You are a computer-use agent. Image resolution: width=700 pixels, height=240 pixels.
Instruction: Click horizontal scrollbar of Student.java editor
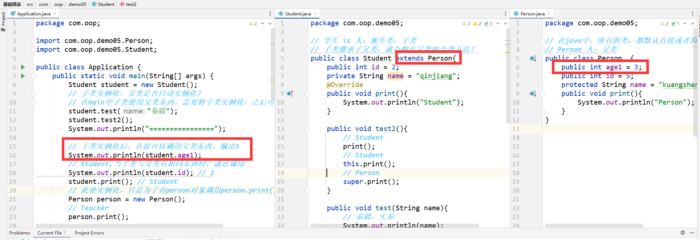coord(394,226)
